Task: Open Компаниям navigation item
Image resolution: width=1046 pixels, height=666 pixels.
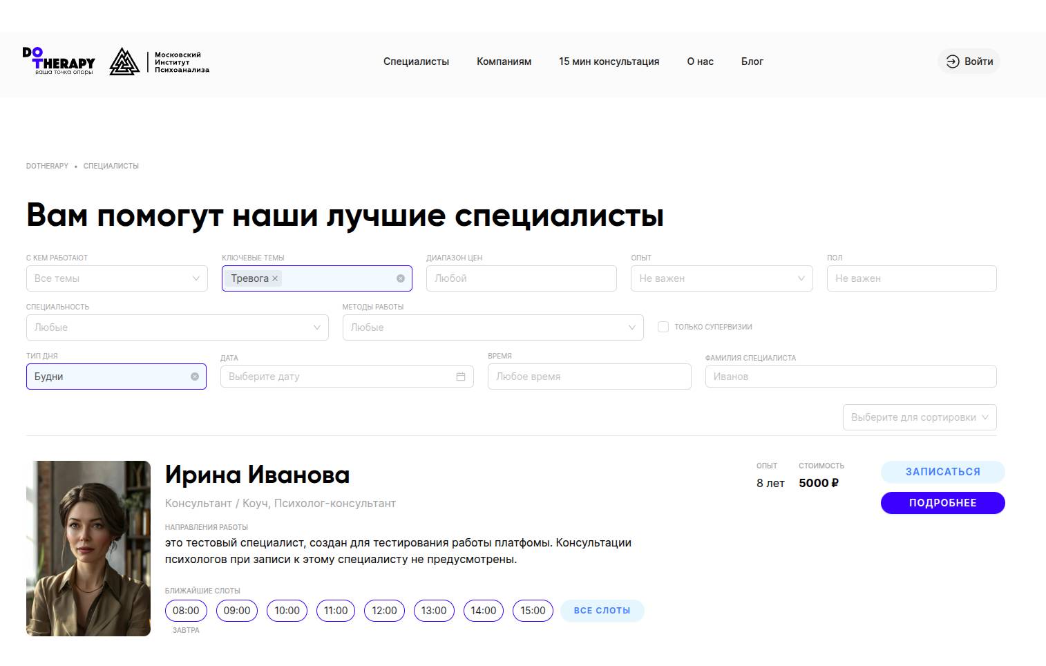Action: point(504,61)
